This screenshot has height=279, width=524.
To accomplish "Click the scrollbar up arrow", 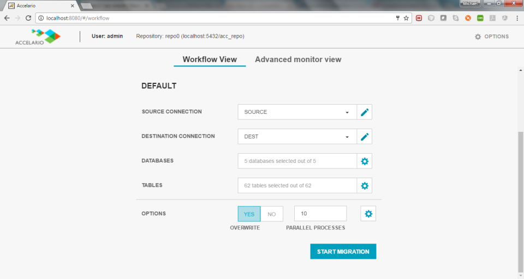I will click(520, 70).
